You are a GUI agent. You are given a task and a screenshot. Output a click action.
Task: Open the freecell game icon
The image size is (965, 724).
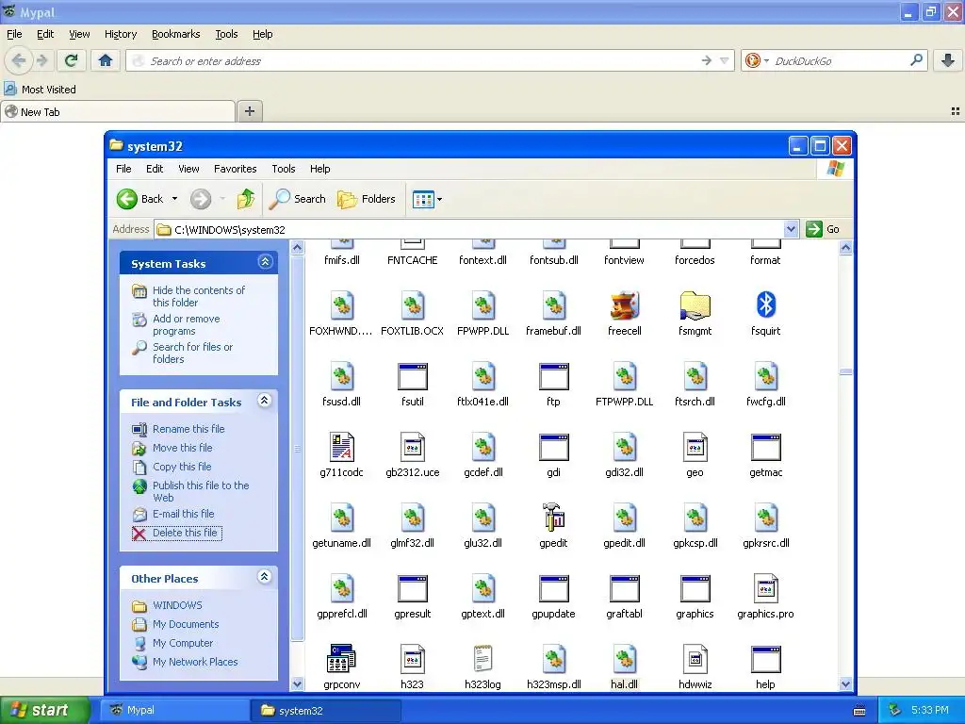click(x=624, y=305)
